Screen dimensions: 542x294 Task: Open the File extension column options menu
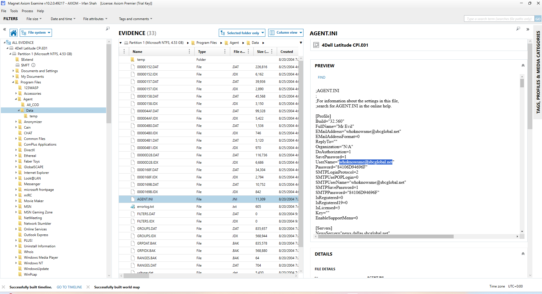248,51
